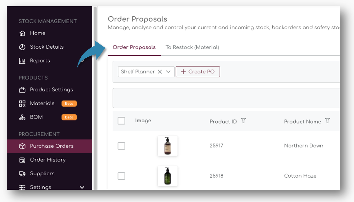The width and height of the screenshot is (354, 202).
Task: Check the Northern Dawn row checkbox
Action: click(x=122, y=146)
